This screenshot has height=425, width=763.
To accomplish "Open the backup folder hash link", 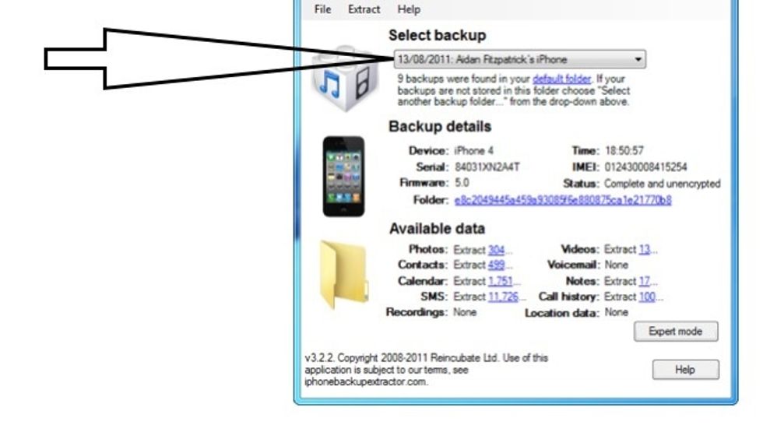I will tap(563, 200).
